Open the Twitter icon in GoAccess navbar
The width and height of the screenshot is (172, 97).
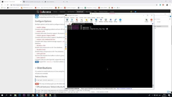click(135, 12)
